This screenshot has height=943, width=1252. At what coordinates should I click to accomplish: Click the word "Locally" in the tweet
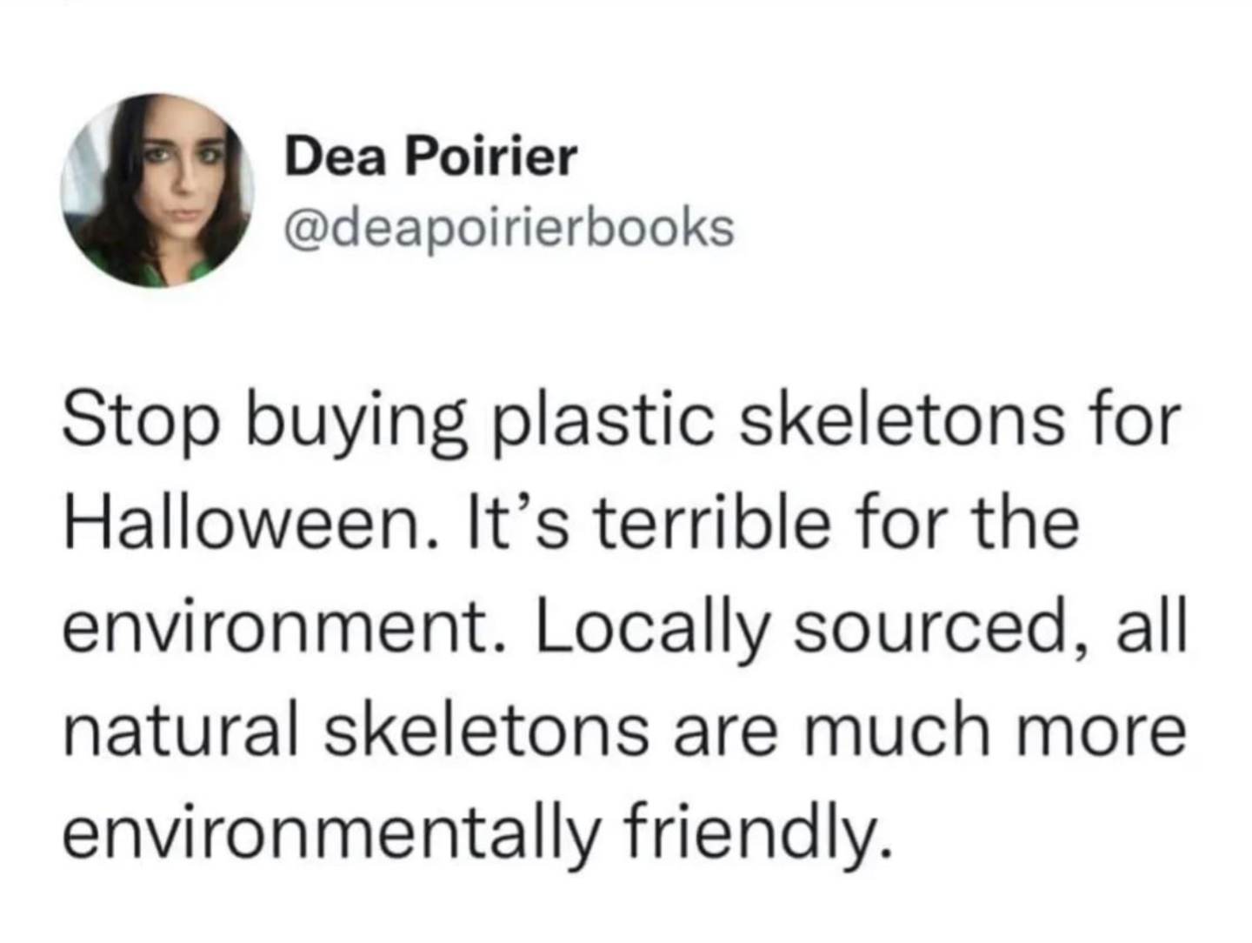(x=651, y=628)
